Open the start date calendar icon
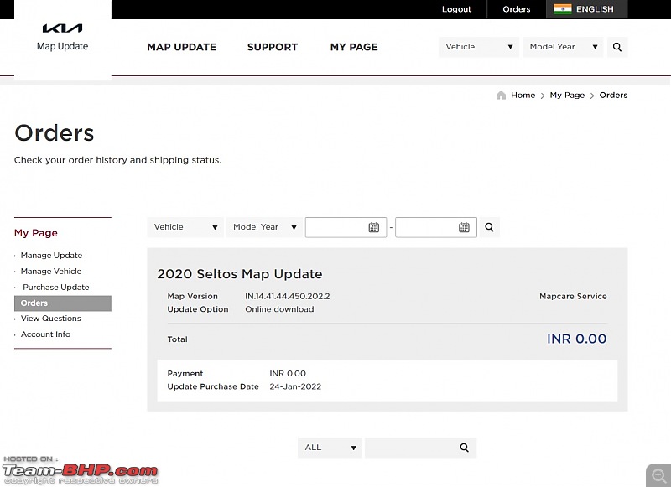This screenshot has width=671, height=487. [x=373, y=227]
